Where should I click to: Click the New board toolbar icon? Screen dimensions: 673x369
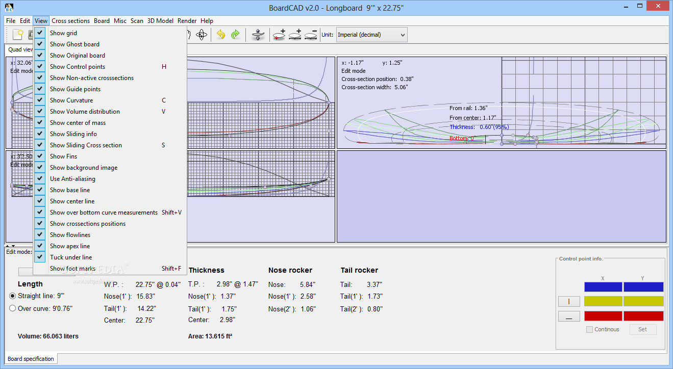click(x=18, y=35)
